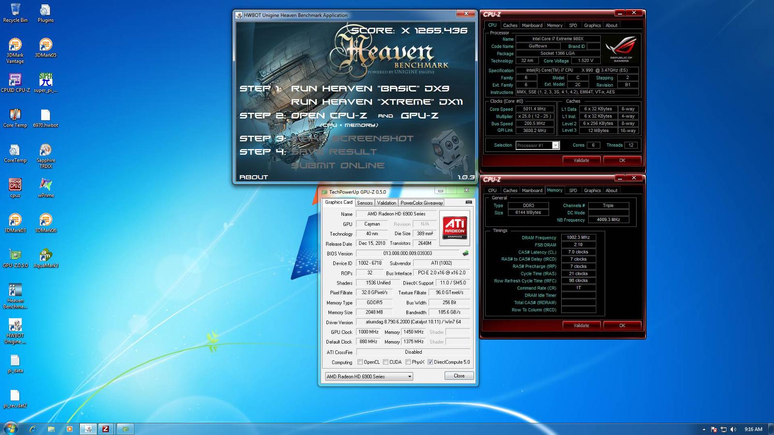Image resolution: width=774 pixels, height=435 pixels.
Task: Open the Plugins desktop icon
Action: [45, 13]
